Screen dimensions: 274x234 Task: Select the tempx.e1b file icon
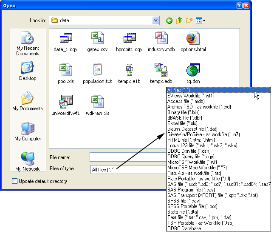pyautogui.click(x=129, y=71)
